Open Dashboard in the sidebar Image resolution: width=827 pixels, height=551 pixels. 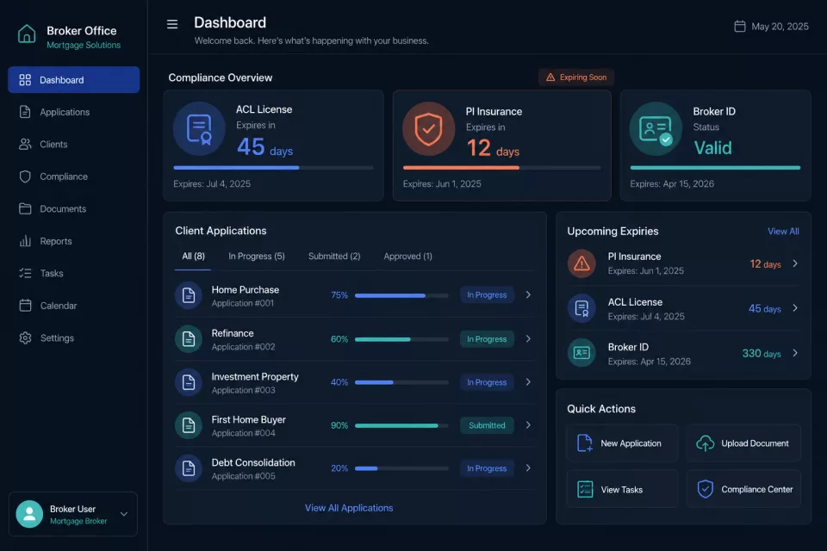click(x=74, y=79)
